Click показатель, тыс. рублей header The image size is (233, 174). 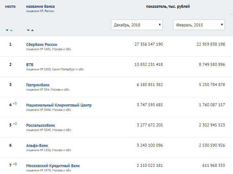168,7
